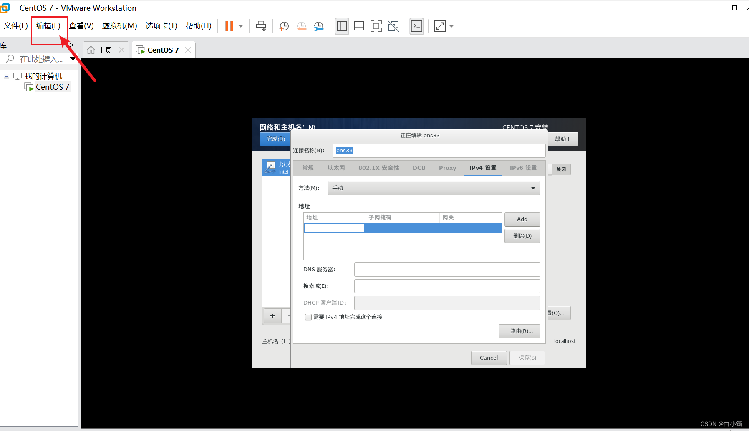Screen dimensions: 749x431
Task: Toggle the library sidebar view
Action: (342, 26)
